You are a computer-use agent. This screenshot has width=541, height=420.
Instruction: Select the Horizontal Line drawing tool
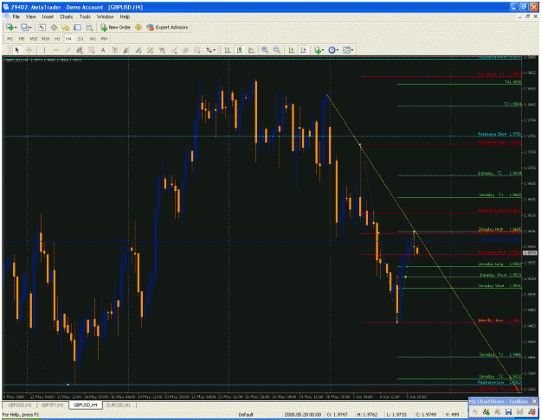point(56,50)
